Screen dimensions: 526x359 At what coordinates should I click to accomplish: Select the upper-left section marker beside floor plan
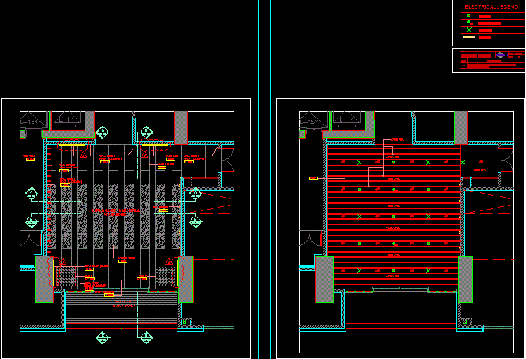(x=32, y=194)
